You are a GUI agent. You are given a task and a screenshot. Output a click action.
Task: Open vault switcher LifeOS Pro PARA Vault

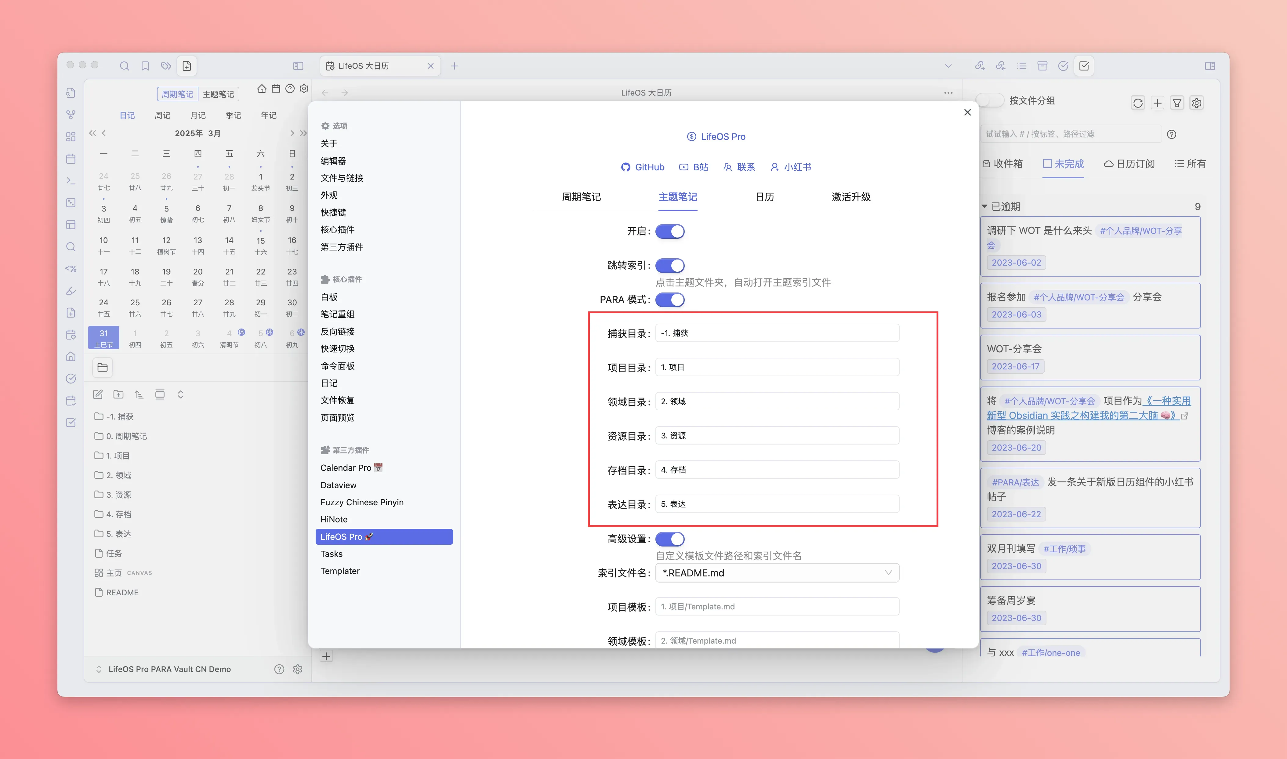169,669
